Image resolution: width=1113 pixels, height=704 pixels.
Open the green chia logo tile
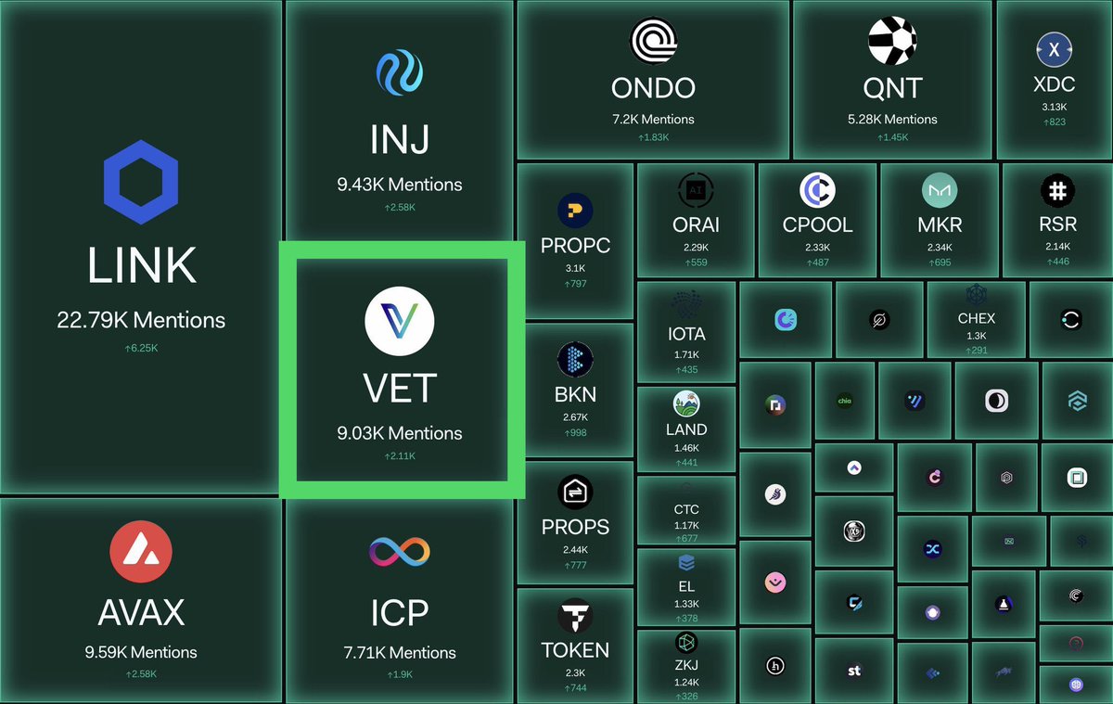pyautogui.click(x=845, y=402)
